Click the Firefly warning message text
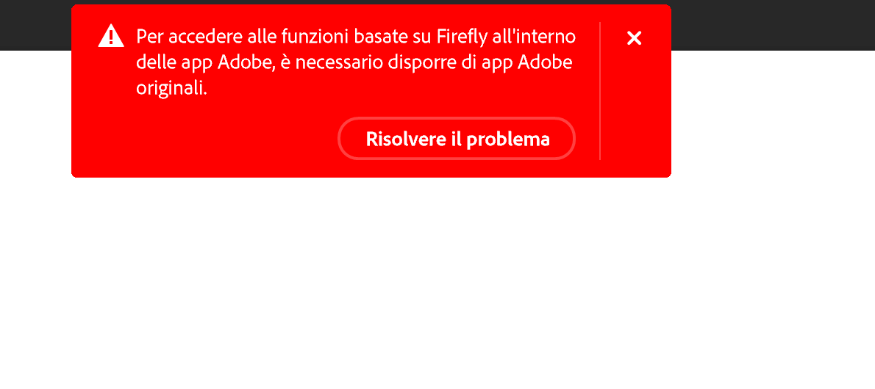The image size is (875, 389). click(x=356, y=62)
